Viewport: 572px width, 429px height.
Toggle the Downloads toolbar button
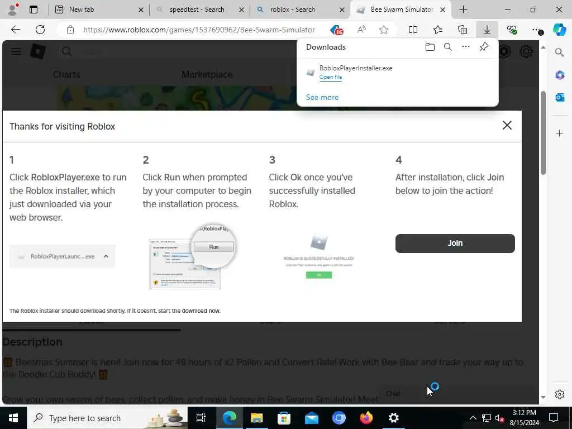tap(487, 30)
